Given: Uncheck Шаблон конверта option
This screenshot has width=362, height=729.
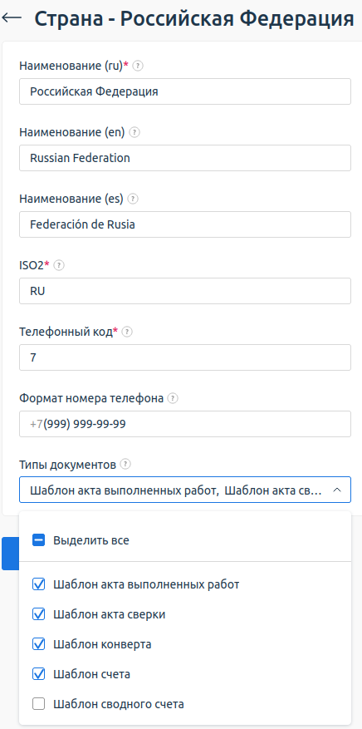Looking at the screenshot, I should coord(38,644).
